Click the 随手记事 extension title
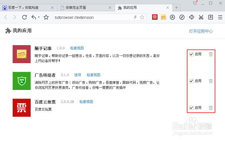 [43, 48]
